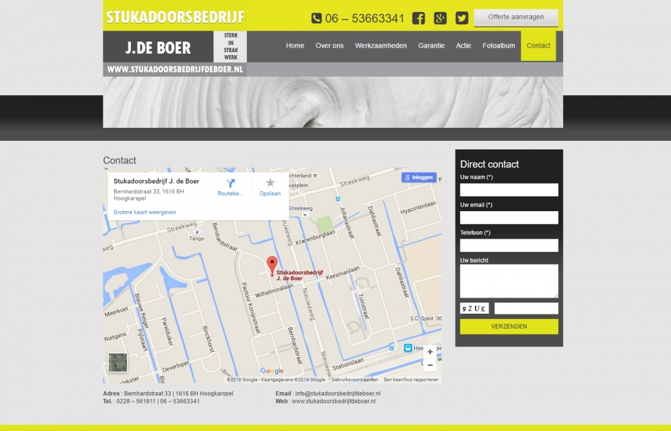Click the route directions icon on map
Screen dimensions: 671x431
[x=230, y=184]
